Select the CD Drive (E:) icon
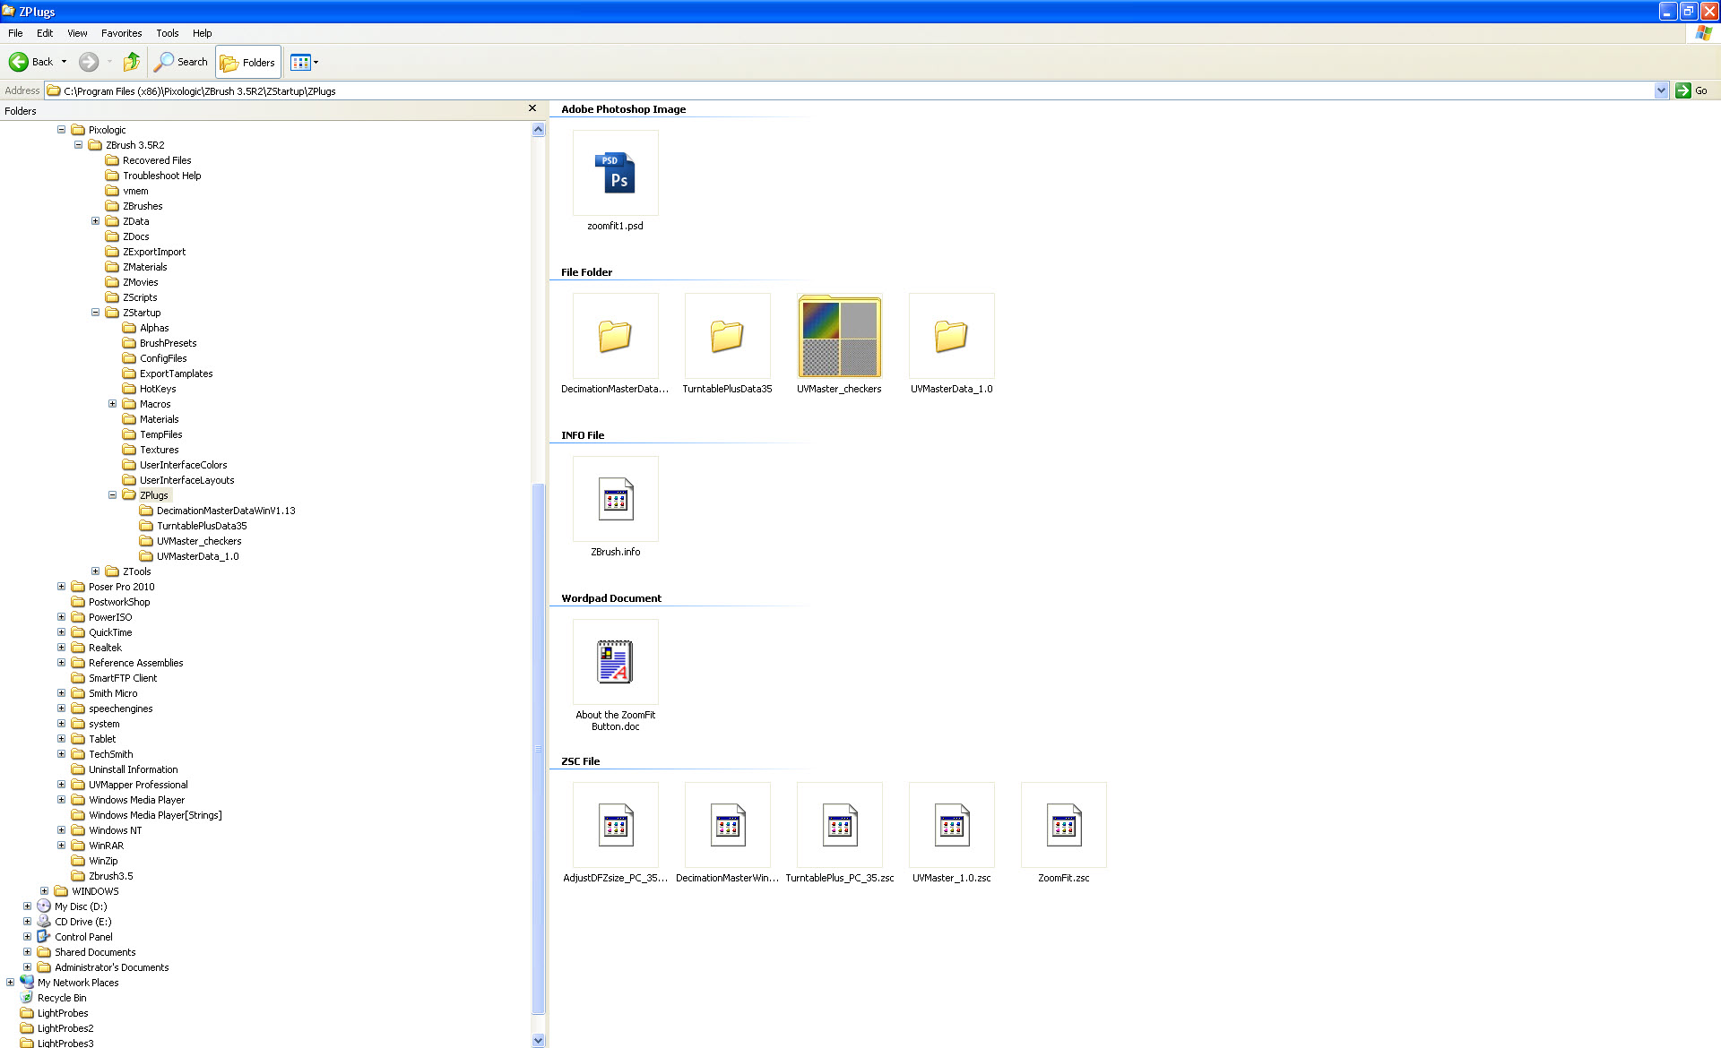The width and height of the screenshot is (1721, 1048). click(44, 922)
